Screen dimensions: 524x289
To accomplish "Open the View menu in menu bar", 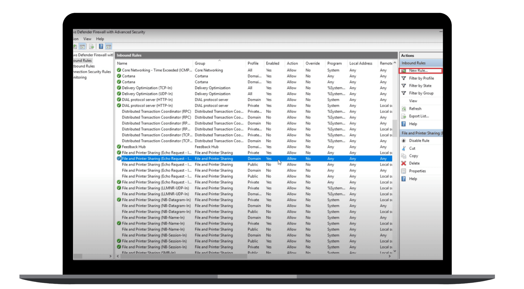I will (87, 39).
